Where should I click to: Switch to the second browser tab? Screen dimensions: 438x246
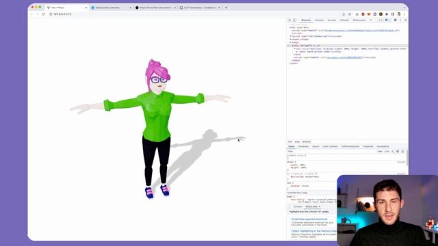[111, 8]
